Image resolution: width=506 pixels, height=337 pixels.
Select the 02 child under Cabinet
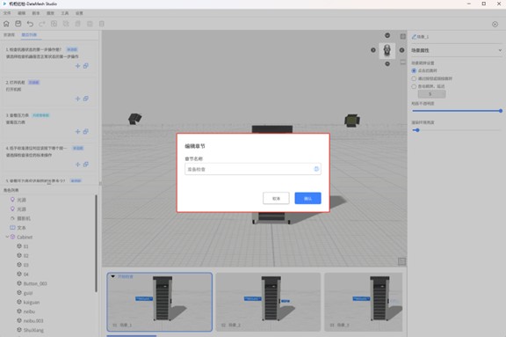tap(48, 255)
